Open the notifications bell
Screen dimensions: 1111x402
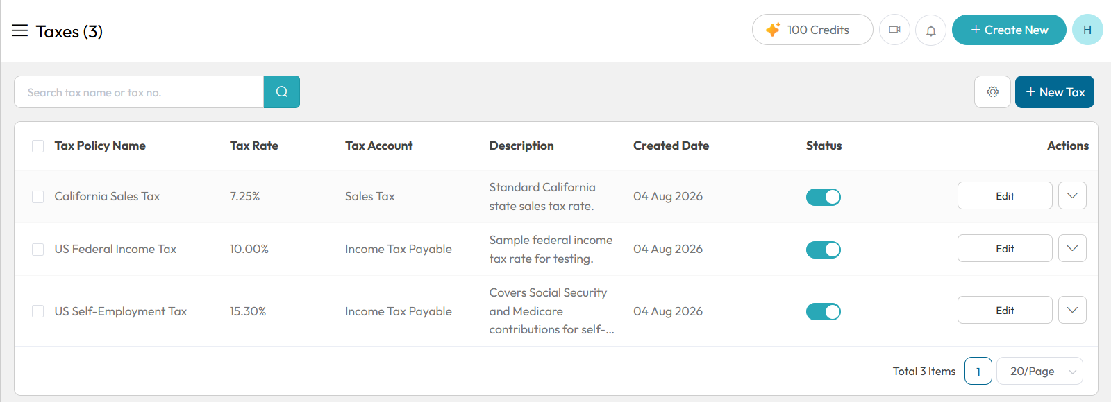(x=930, y=30)
